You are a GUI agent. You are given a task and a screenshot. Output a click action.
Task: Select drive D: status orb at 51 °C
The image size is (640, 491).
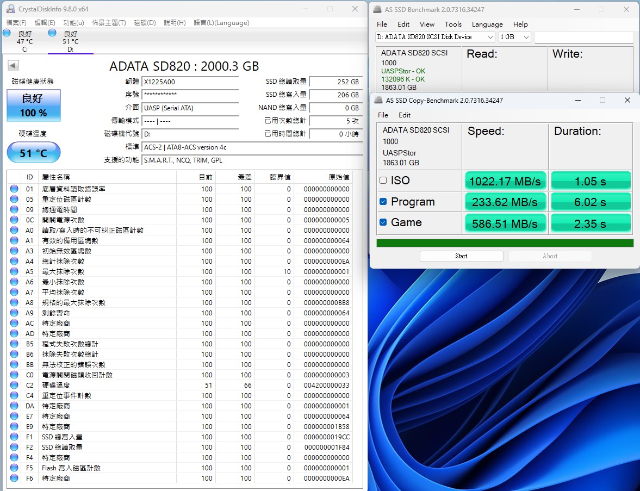[52, 33]
